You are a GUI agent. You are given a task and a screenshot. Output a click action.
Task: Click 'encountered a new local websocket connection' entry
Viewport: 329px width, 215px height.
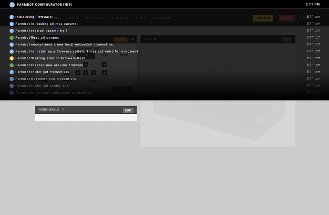click(65, 44)
